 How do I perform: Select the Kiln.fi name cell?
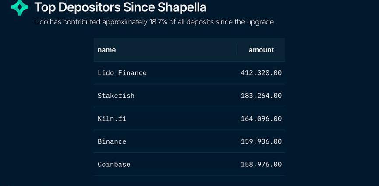112,118
